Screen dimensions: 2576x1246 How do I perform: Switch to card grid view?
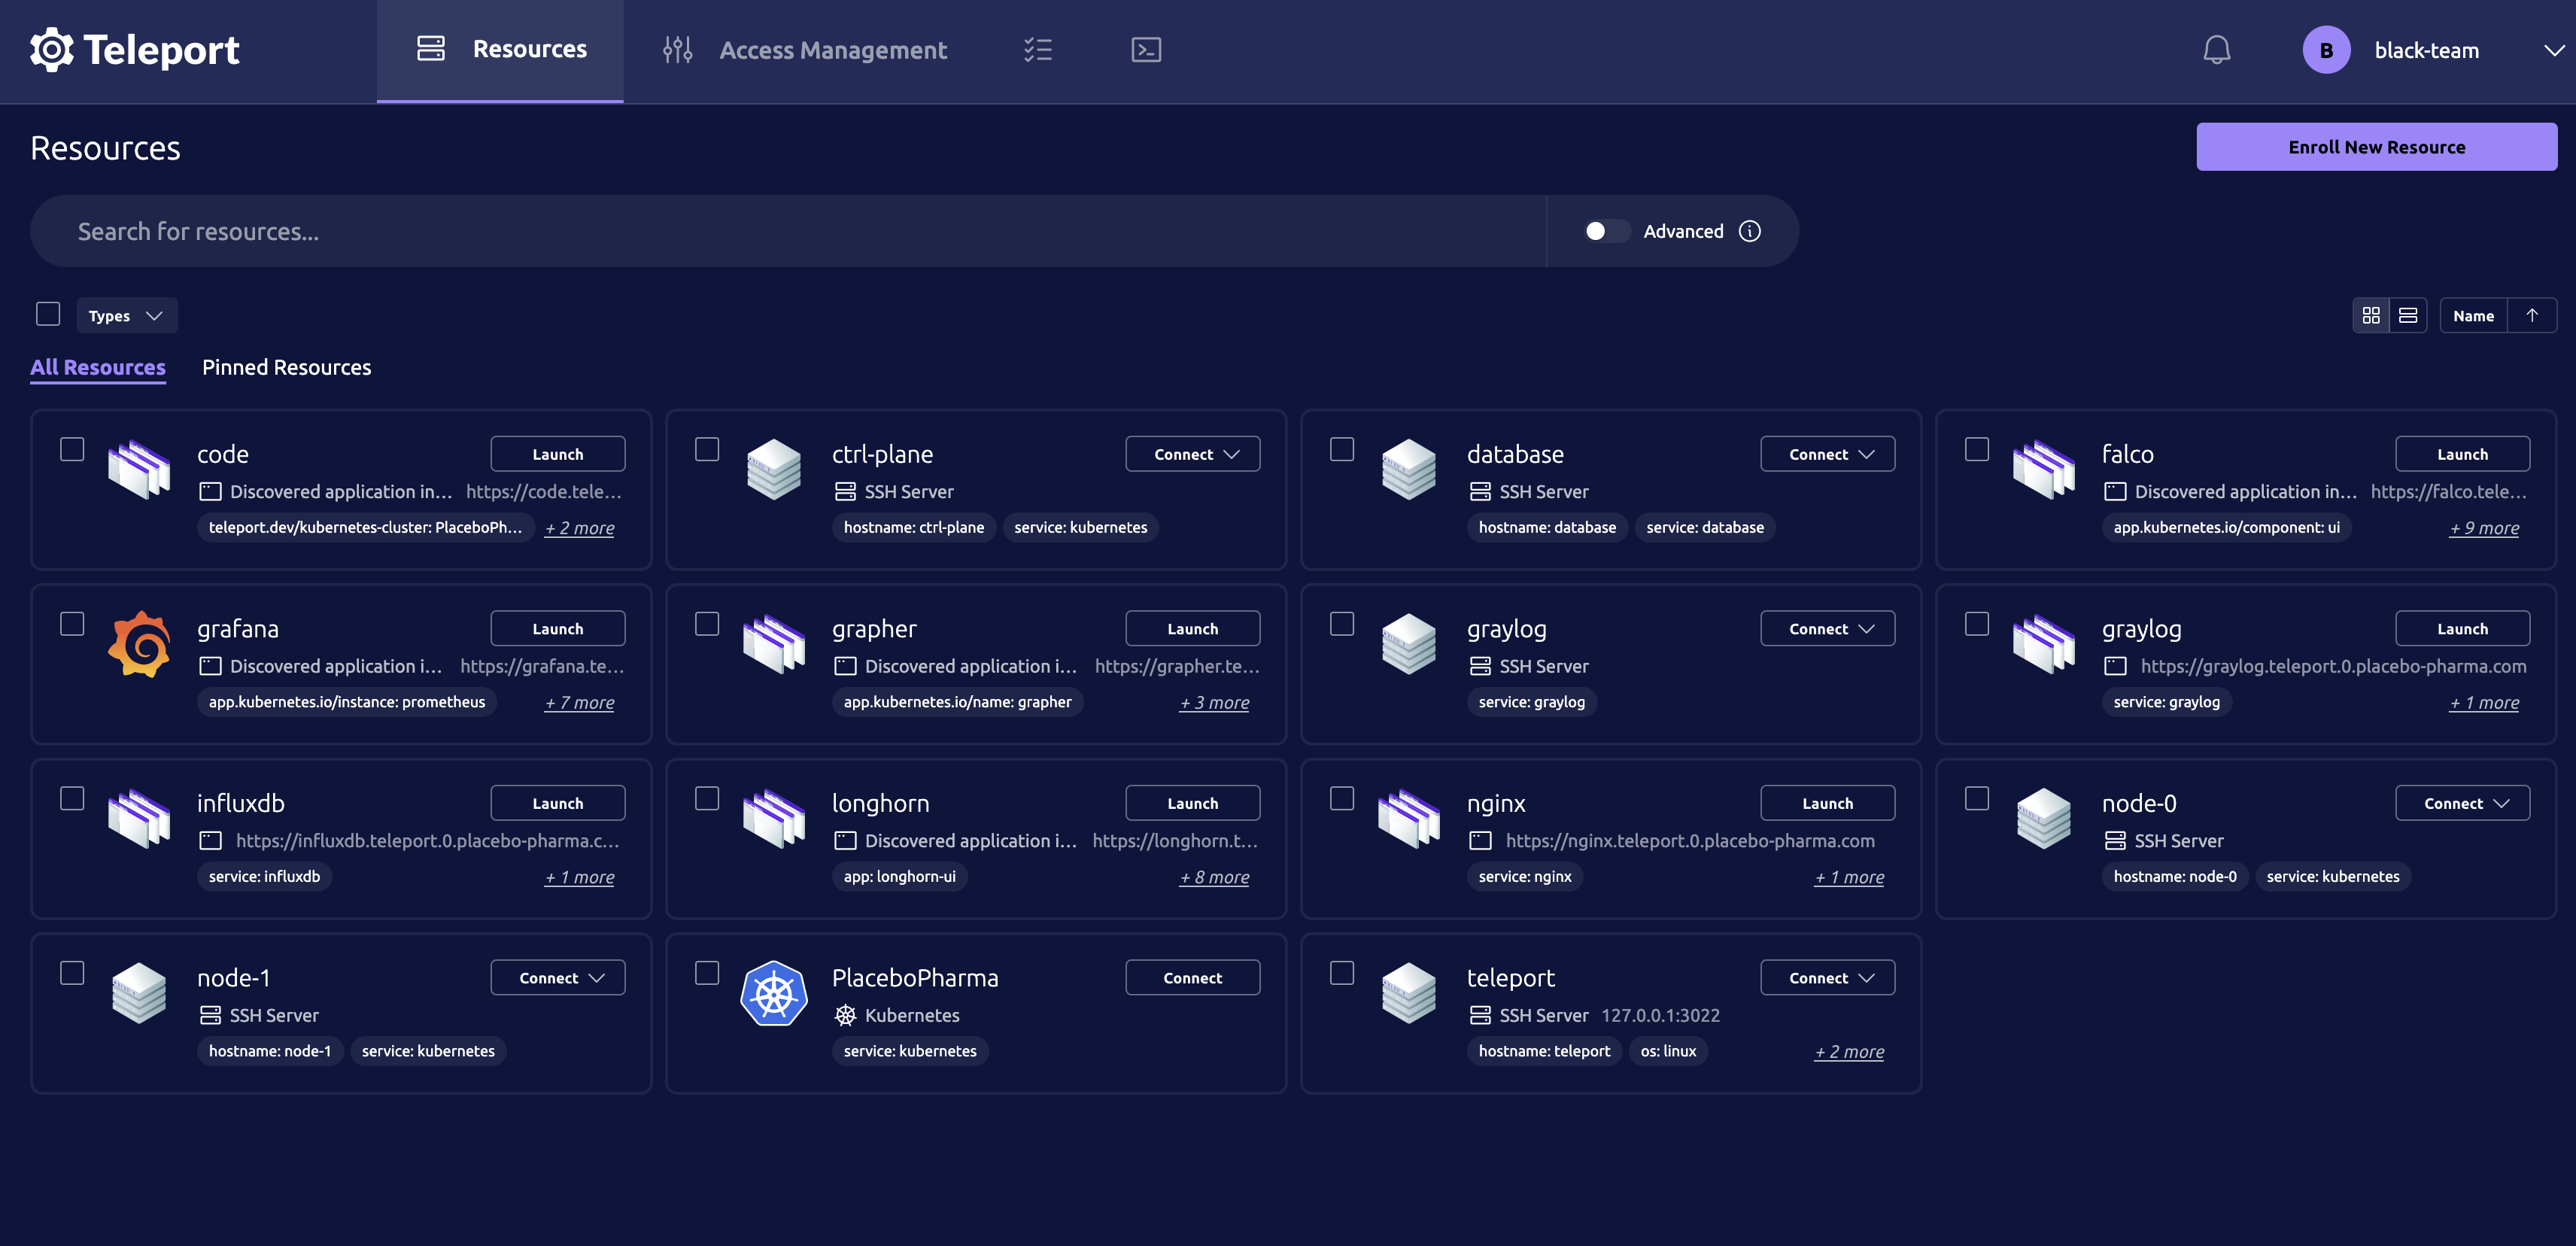[2370, 315]
